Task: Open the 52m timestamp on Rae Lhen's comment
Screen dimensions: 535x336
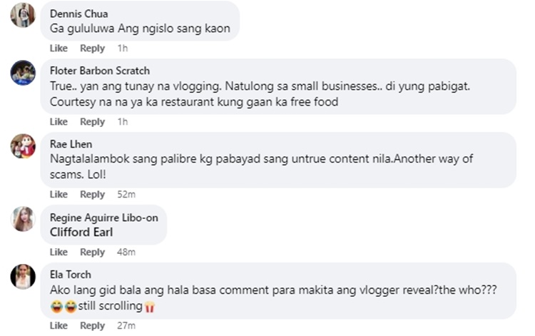Action: tap(126, 195)
